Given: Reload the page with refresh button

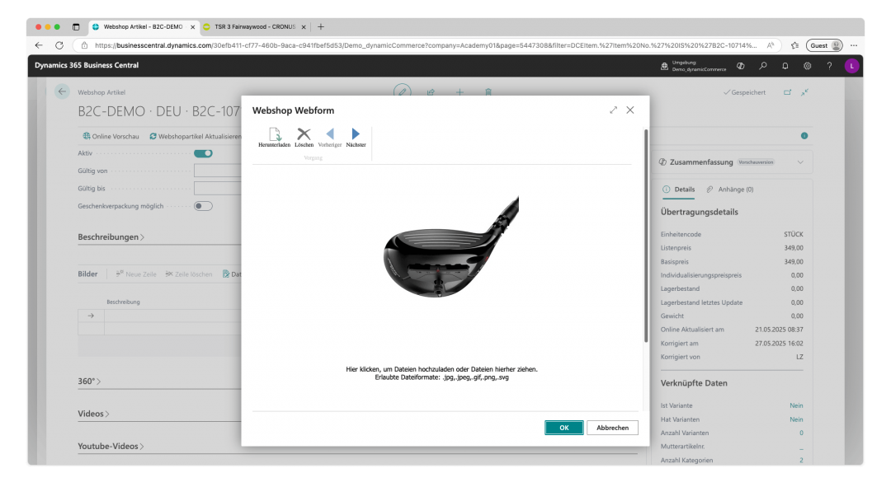Looking at the screenshot, I should pyautogui.click(x=59, y=45).
